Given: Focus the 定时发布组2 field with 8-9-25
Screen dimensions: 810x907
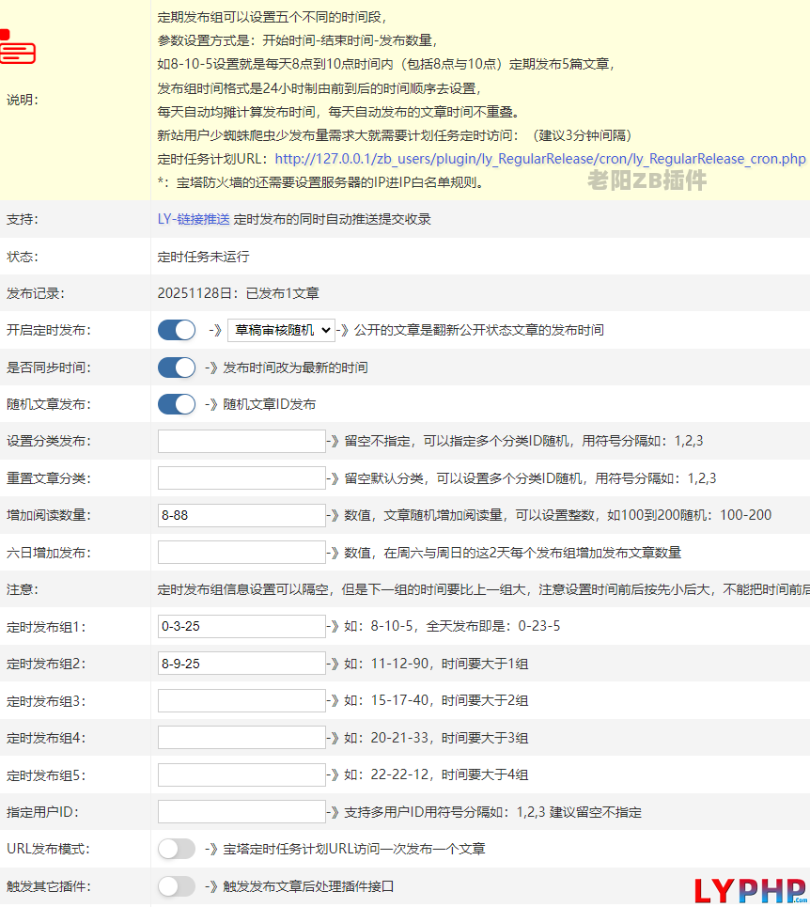Looking at the screenshot, I should coord(241,664).
